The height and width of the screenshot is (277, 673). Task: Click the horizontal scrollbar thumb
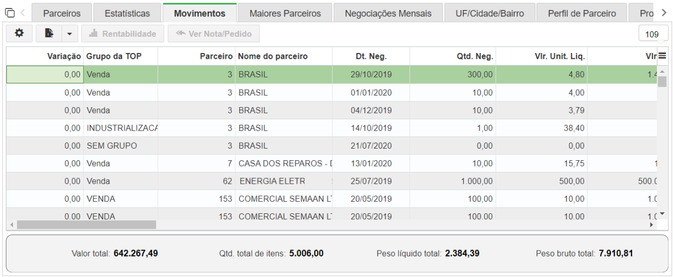pyautogui.click(x=87, y=225)
